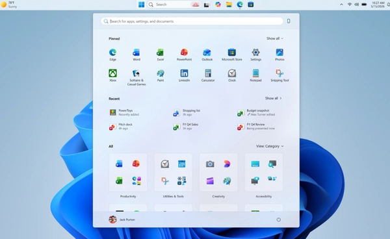Open the Camera app in Creativity folder
This screenshot has height=239, width=390.
[210, 164]
